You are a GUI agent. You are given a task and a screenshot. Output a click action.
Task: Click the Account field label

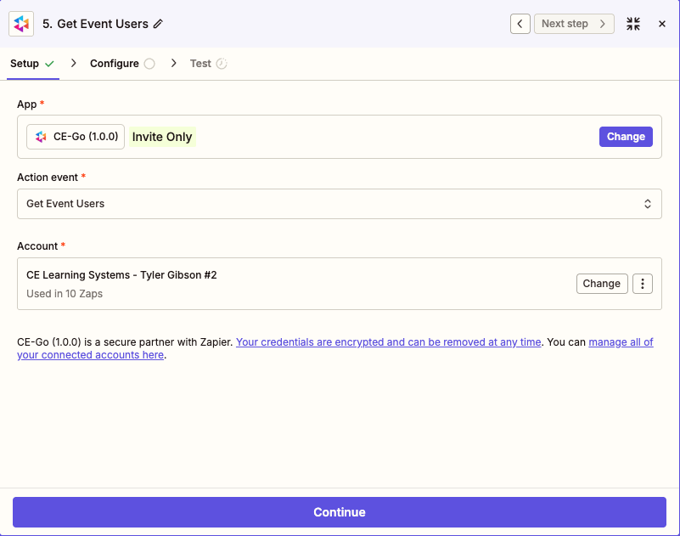(37, 246)
